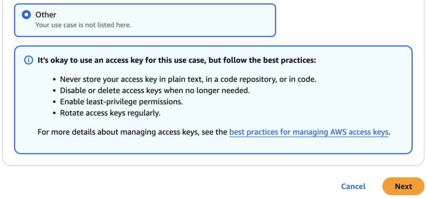Click the divider line below the Other card
Image resolution: width=427 pixels, height=198 pixels.
click(x=213, y=41)
